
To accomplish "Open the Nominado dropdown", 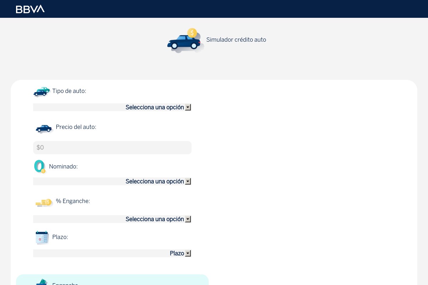I will click(112, 181).
